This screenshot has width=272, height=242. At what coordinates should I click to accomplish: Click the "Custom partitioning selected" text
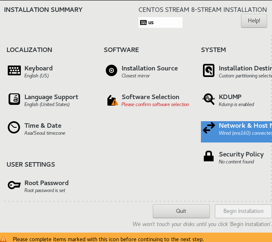point(245,76)
